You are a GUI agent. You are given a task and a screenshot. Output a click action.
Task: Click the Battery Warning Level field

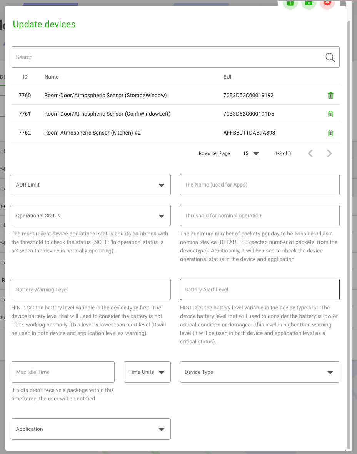click(x=91, y=289)
